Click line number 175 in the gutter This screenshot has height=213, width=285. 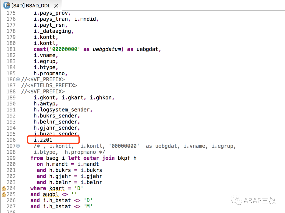pos(11,13)
